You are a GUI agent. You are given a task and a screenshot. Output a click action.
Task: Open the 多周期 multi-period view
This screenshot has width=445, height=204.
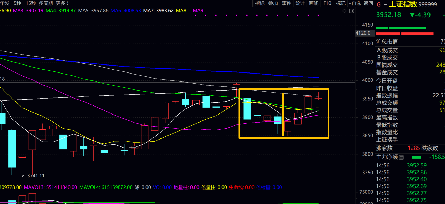[46, 3]
